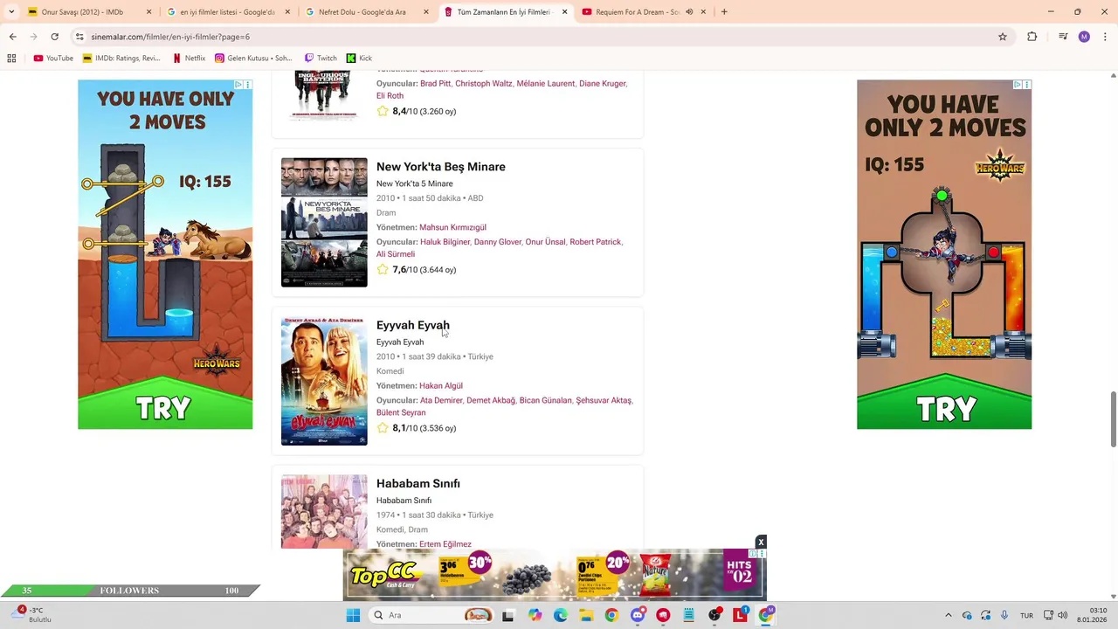Click the Eyyvah Eyvah poster
1118x629 pixels.
pos(324,381)
